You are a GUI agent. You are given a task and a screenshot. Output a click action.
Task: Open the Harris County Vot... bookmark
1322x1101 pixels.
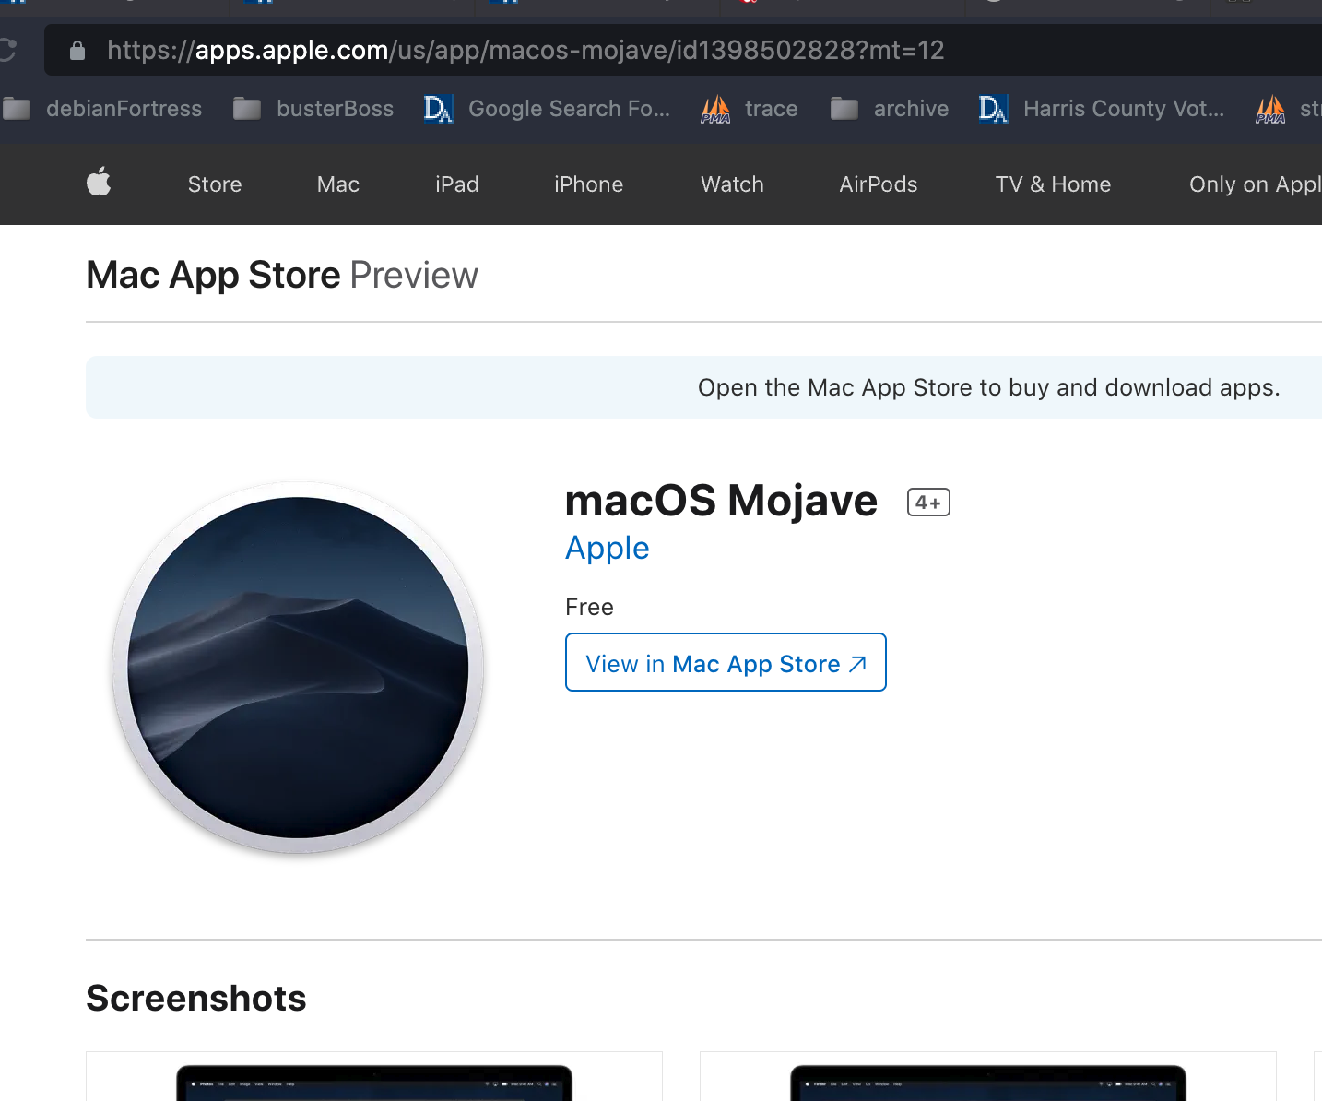(x=1102, y=109)
